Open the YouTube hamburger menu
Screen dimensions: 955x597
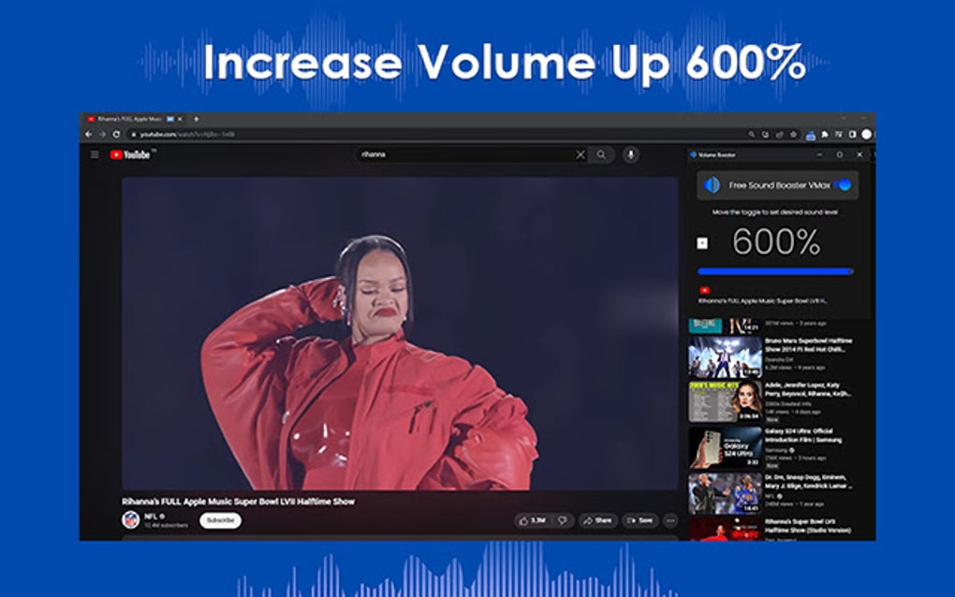point(94,154)
